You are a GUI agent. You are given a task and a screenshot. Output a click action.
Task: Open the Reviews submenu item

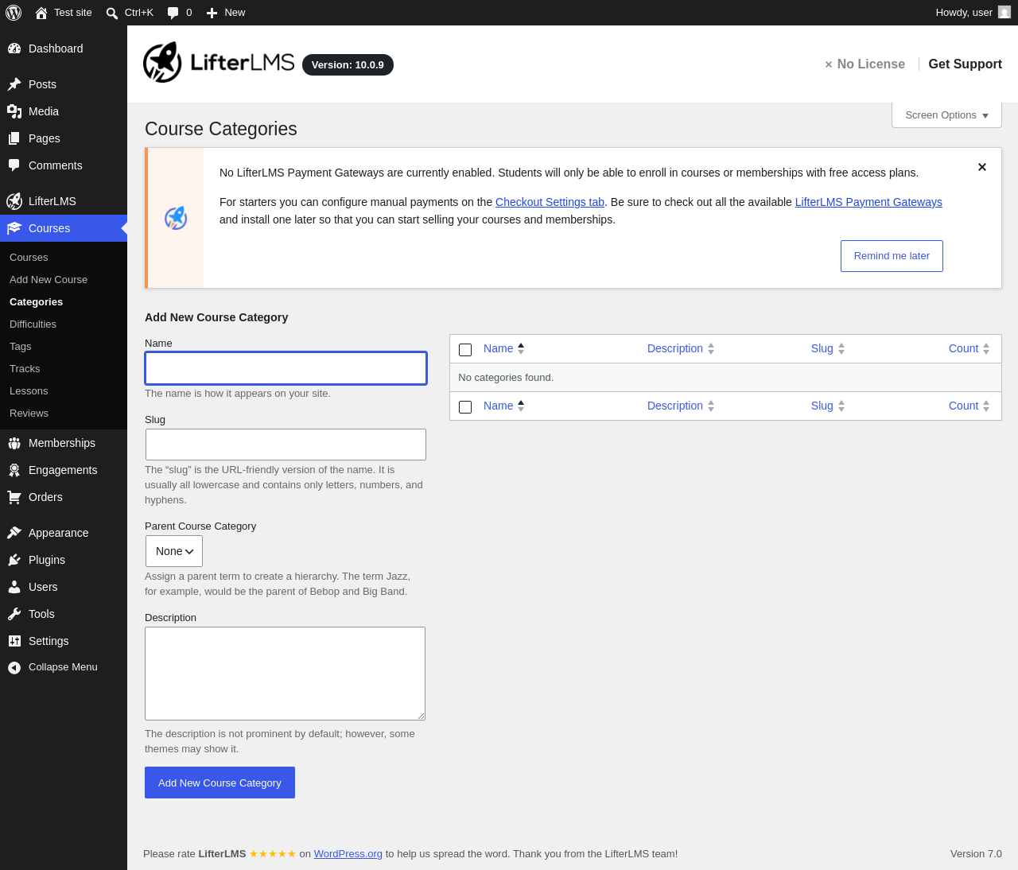29,414
